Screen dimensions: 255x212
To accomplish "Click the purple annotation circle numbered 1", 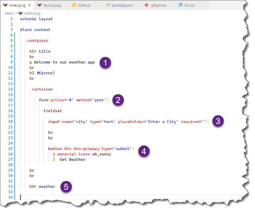I will [x=105, y=63].
